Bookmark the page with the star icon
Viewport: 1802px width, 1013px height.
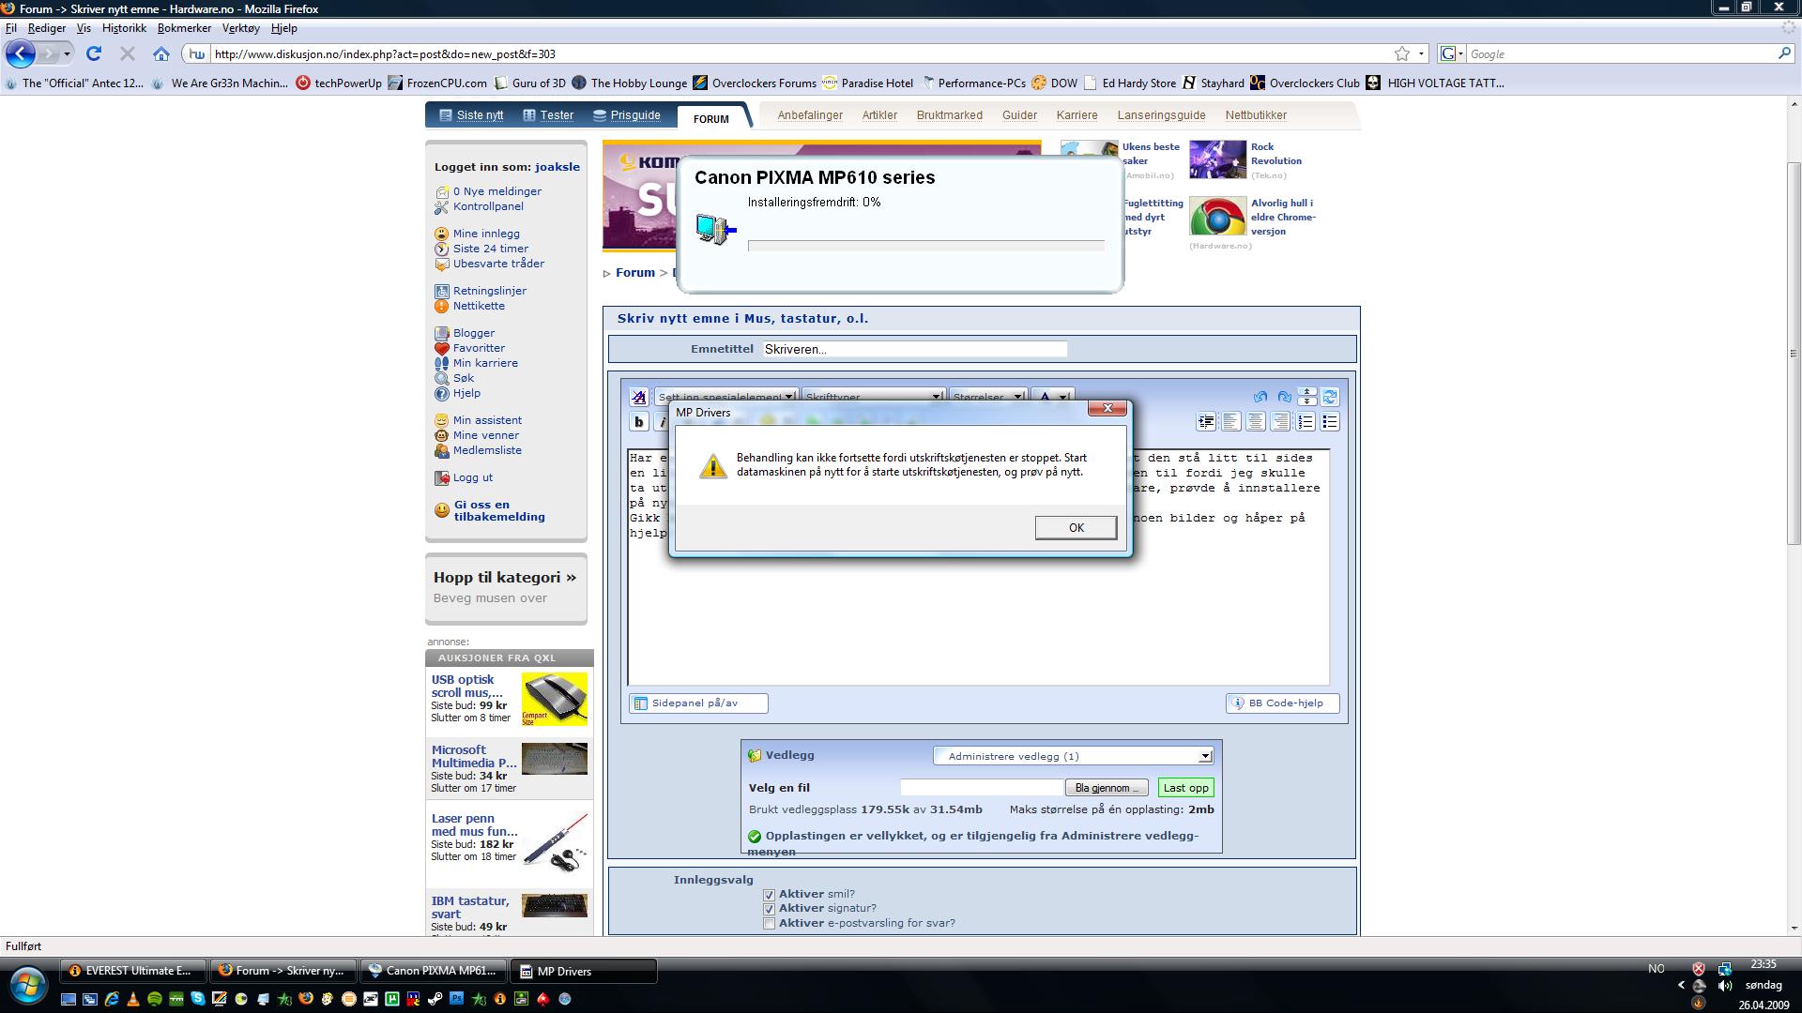[x=1402, y=53]
